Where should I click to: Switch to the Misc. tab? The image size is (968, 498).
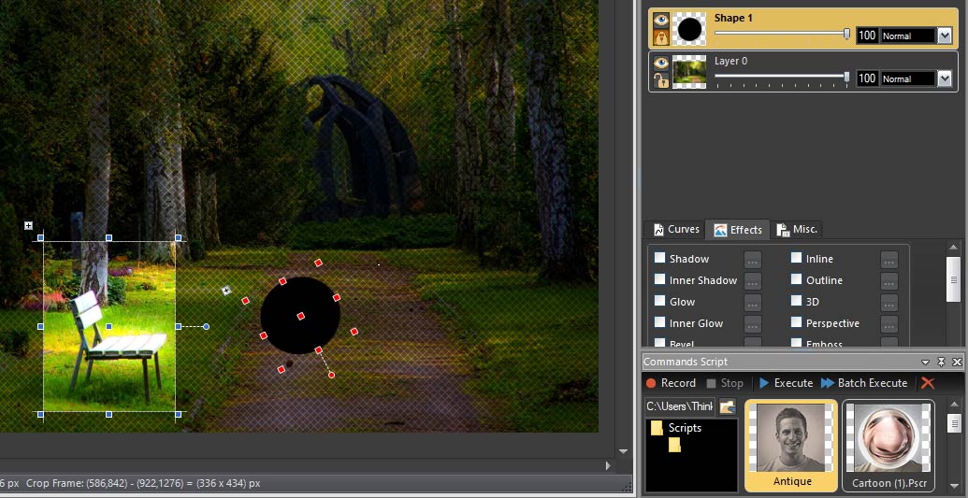coord(797,230)
